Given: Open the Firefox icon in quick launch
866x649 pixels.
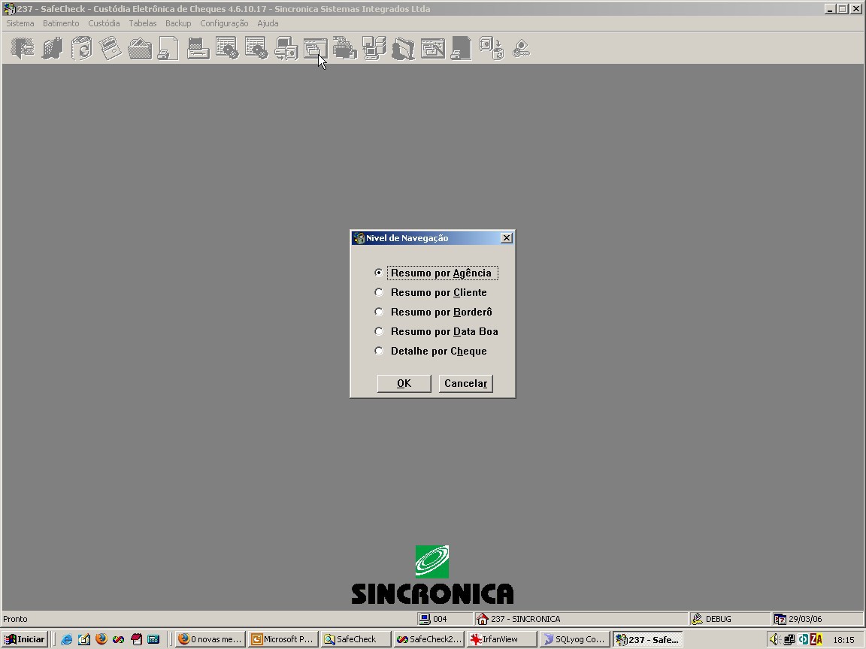Looking at the screenshot, I should tap(101, 639).
